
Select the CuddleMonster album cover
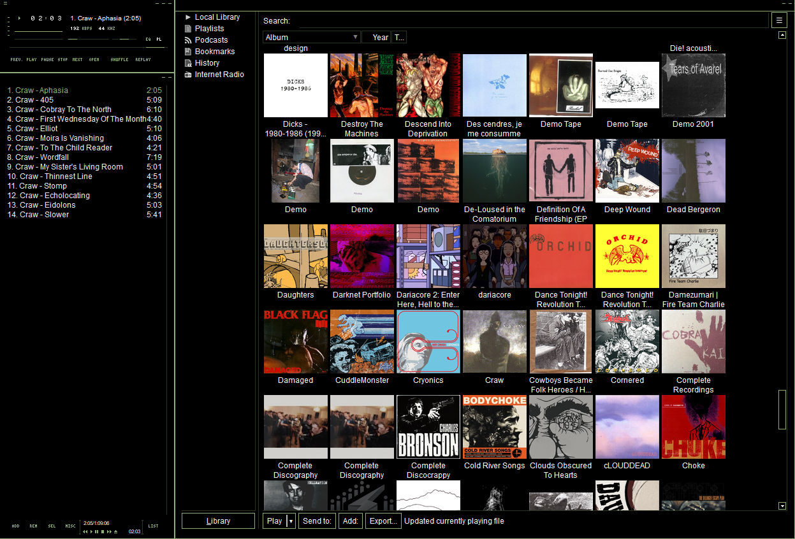(362, 341)
